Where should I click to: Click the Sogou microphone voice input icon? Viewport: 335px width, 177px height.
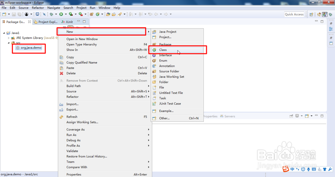click(x=308, y=169)
